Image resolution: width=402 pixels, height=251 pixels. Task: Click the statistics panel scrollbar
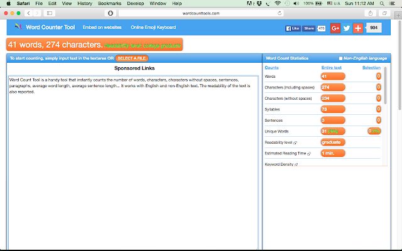pos(385,85)
